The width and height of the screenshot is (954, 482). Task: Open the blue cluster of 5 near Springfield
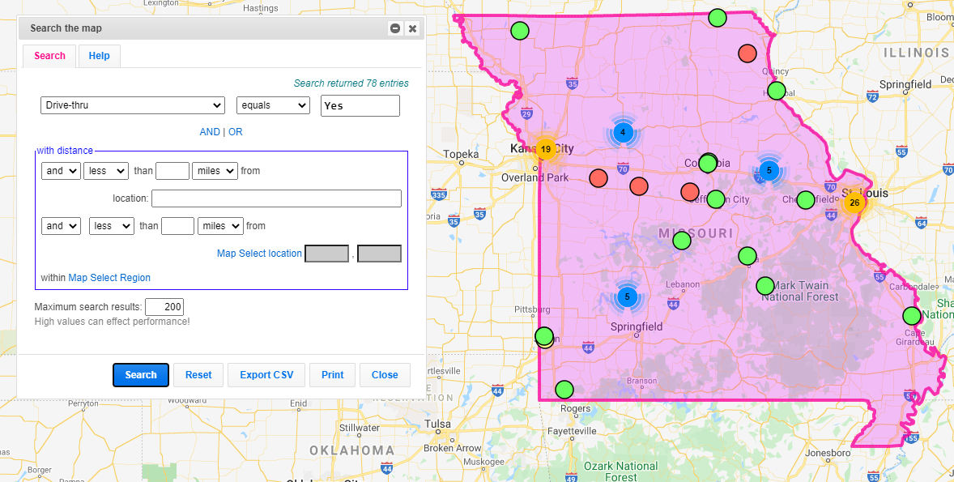click(627, 296)
